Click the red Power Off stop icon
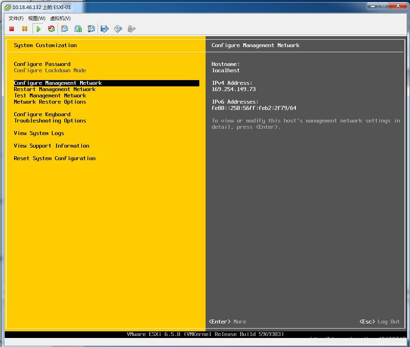Viewport: 410px width, 347px height. [x=11, y=29]
